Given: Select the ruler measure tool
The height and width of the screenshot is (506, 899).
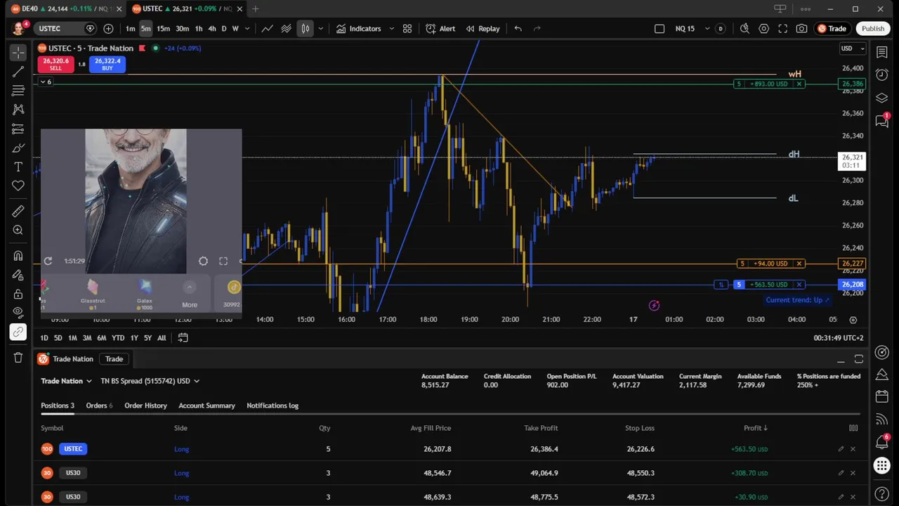Looking at the screenshot, I should tap(18, 211).
